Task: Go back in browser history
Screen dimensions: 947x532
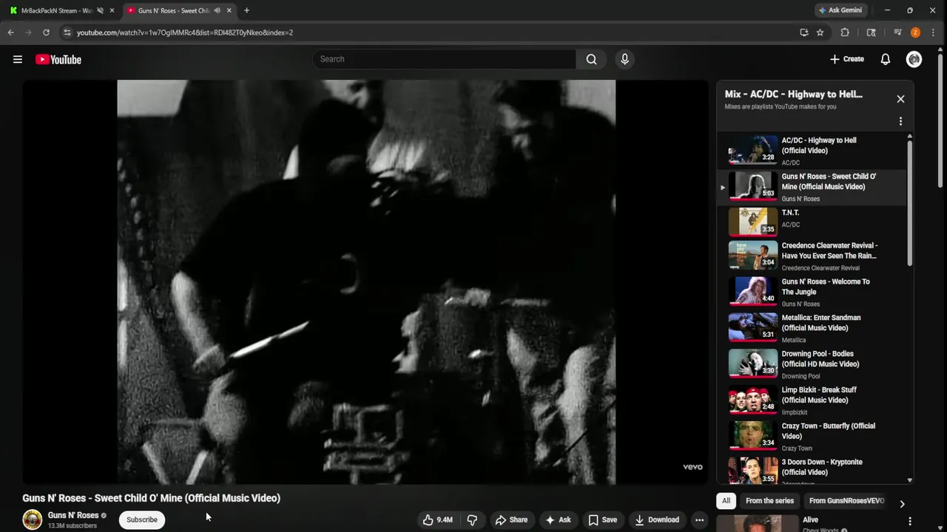Action: (x=10, y=33)
